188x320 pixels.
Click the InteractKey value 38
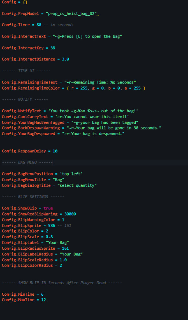(53, 48)
